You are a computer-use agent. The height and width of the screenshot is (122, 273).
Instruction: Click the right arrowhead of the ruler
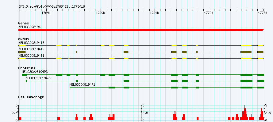click(x=263, y=10)
